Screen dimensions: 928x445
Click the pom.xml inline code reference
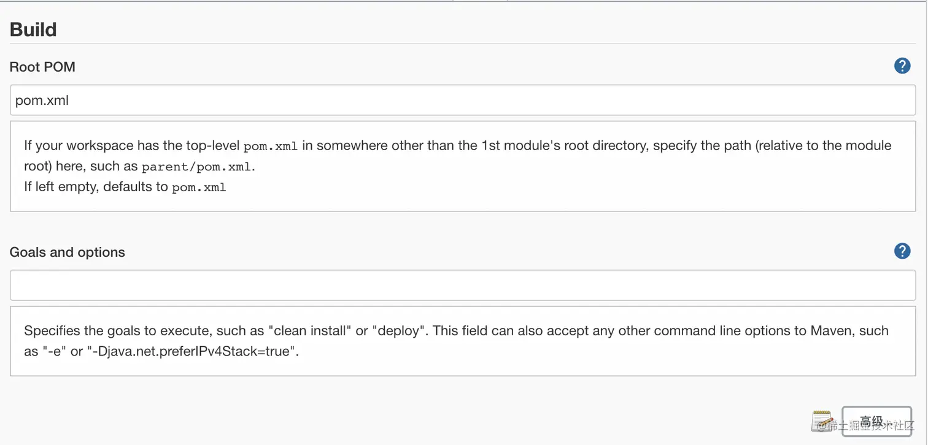271,146
